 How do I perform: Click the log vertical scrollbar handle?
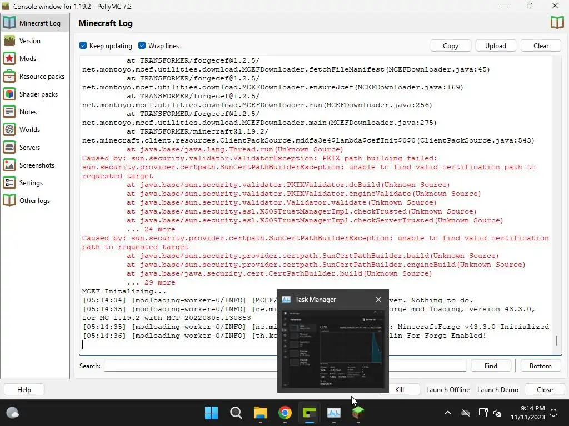(x=557, y=340)
